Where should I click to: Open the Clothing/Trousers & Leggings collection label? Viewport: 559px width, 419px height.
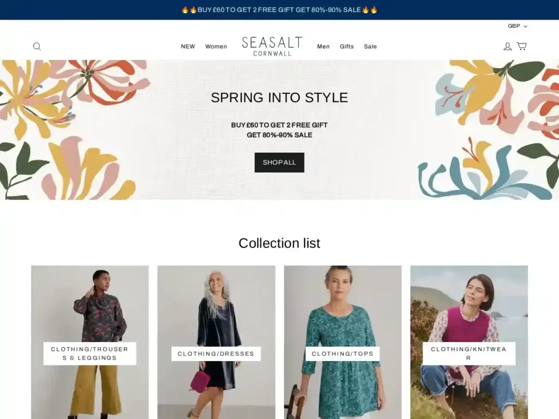click(x=90, y=354)
